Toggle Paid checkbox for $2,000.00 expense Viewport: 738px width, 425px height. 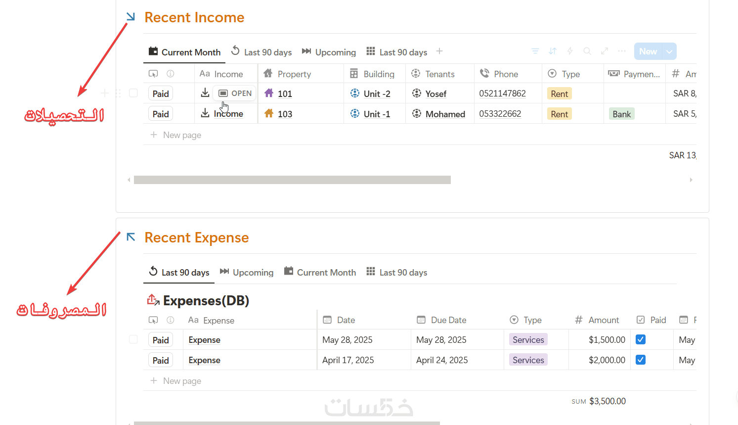point(641,360)
